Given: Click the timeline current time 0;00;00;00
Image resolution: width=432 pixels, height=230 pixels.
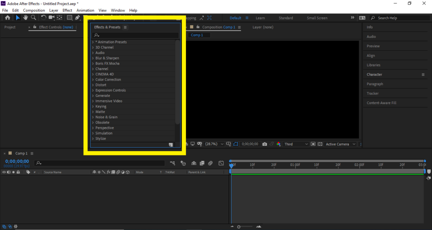Looking at the screenshot, I should click(17, 161).
